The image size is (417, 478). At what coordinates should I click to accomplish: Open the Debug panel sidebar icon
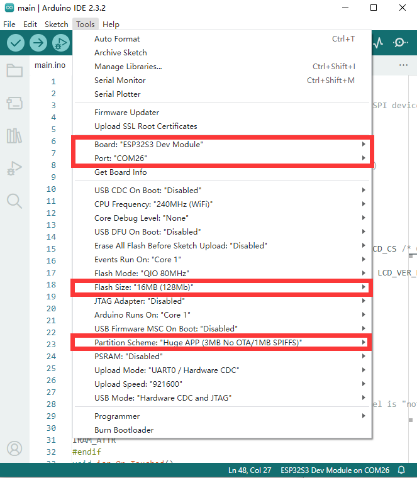pyautogui.click(x=14, y=169)
